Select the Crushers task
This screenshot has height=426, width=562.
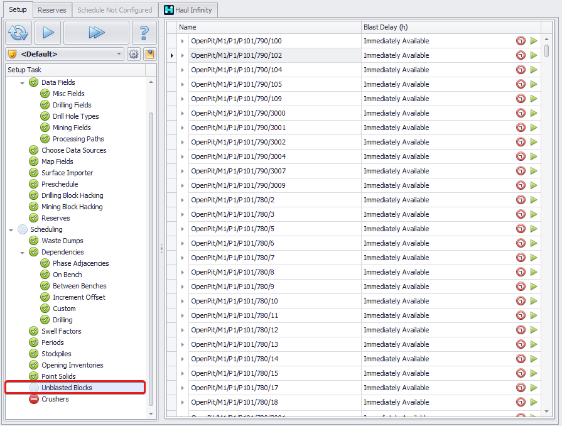tap(55, 399)
